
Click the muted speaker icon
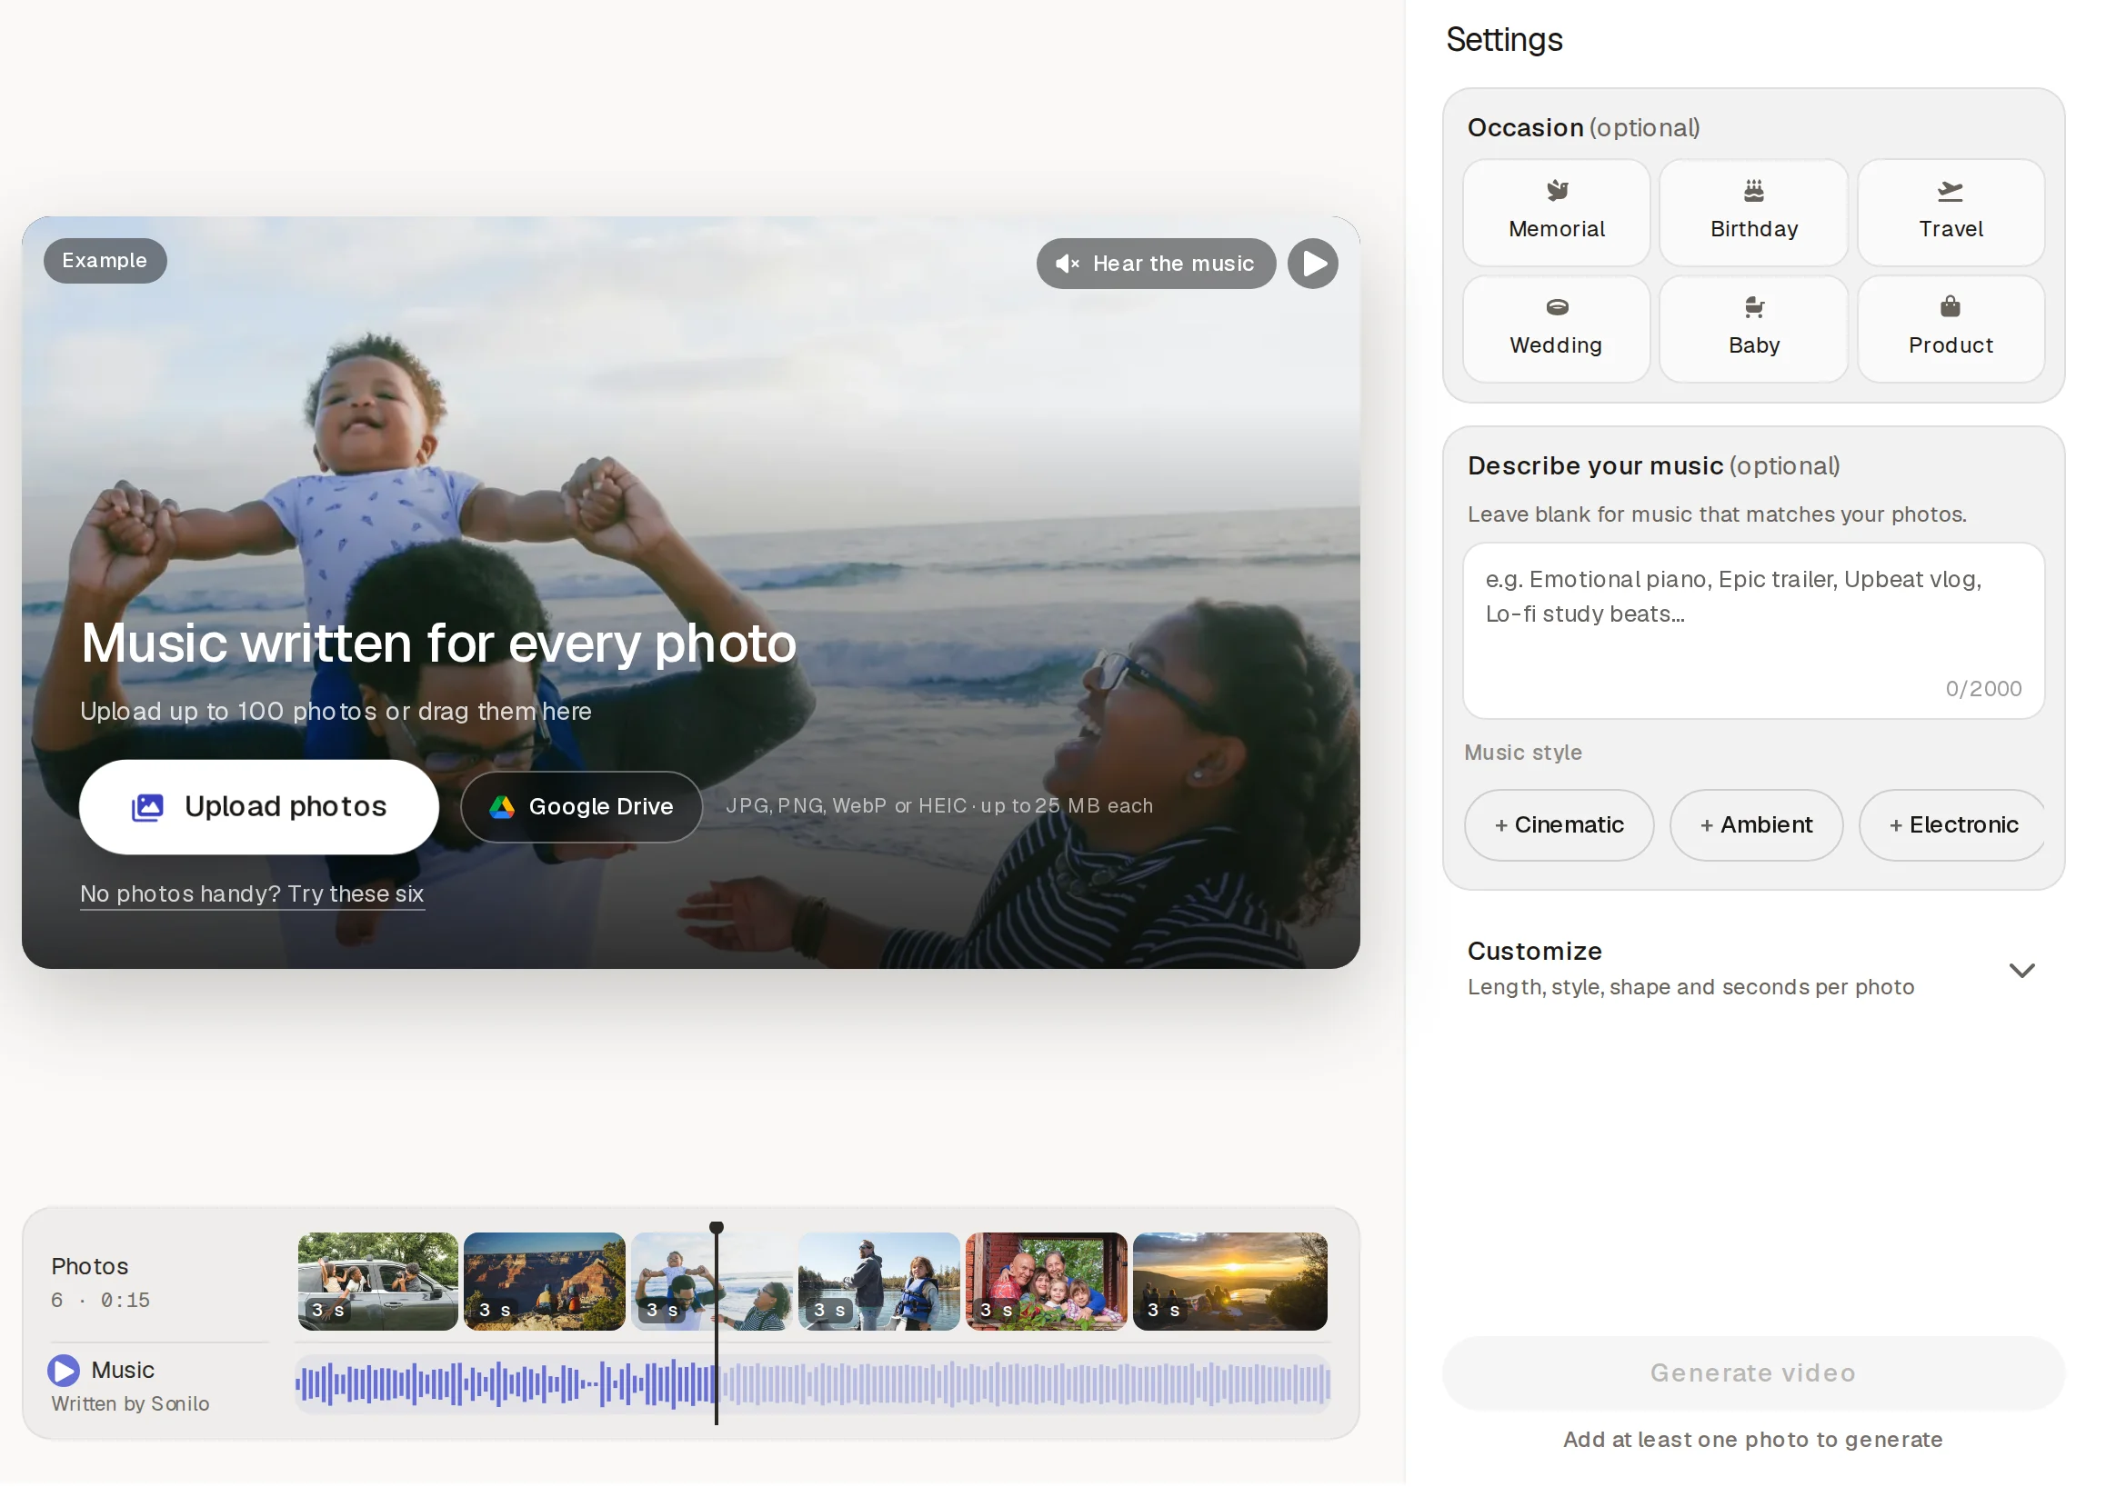tap(1068, 264)
